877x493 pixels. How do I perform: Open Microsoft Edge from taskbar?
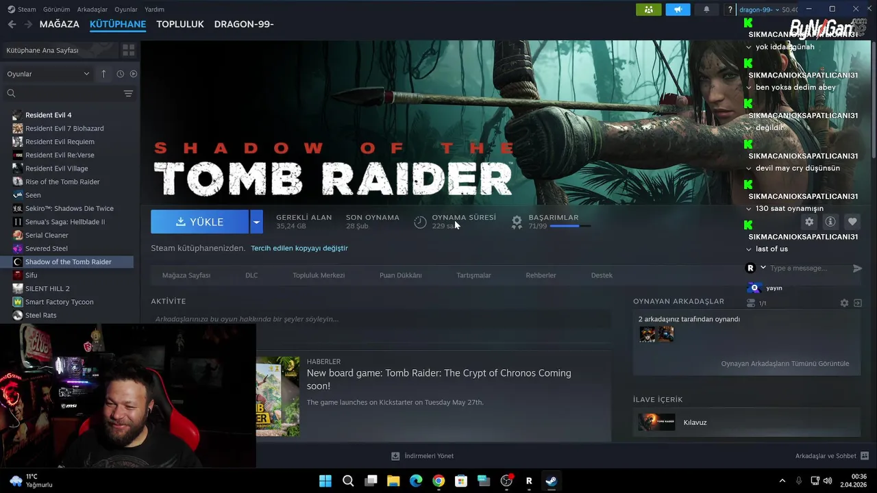[x=416, y=481]
